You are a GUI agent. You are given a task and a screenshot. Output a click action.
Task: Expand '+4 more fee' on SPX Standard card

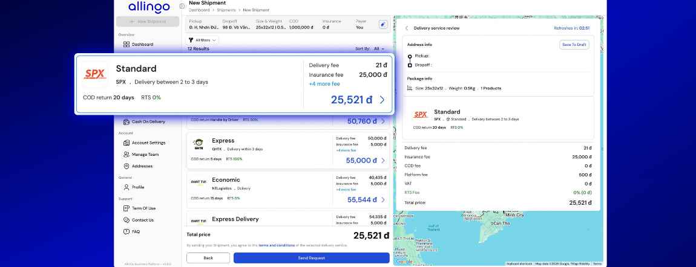[x=324, y=84]
